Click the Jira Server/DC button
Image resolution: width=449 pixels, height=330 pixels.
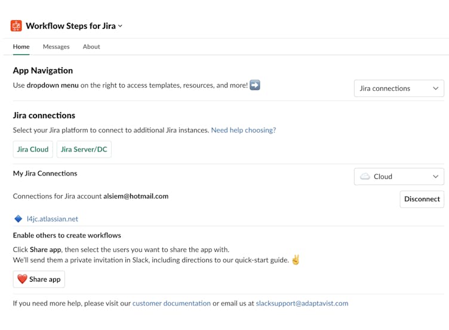84,149
